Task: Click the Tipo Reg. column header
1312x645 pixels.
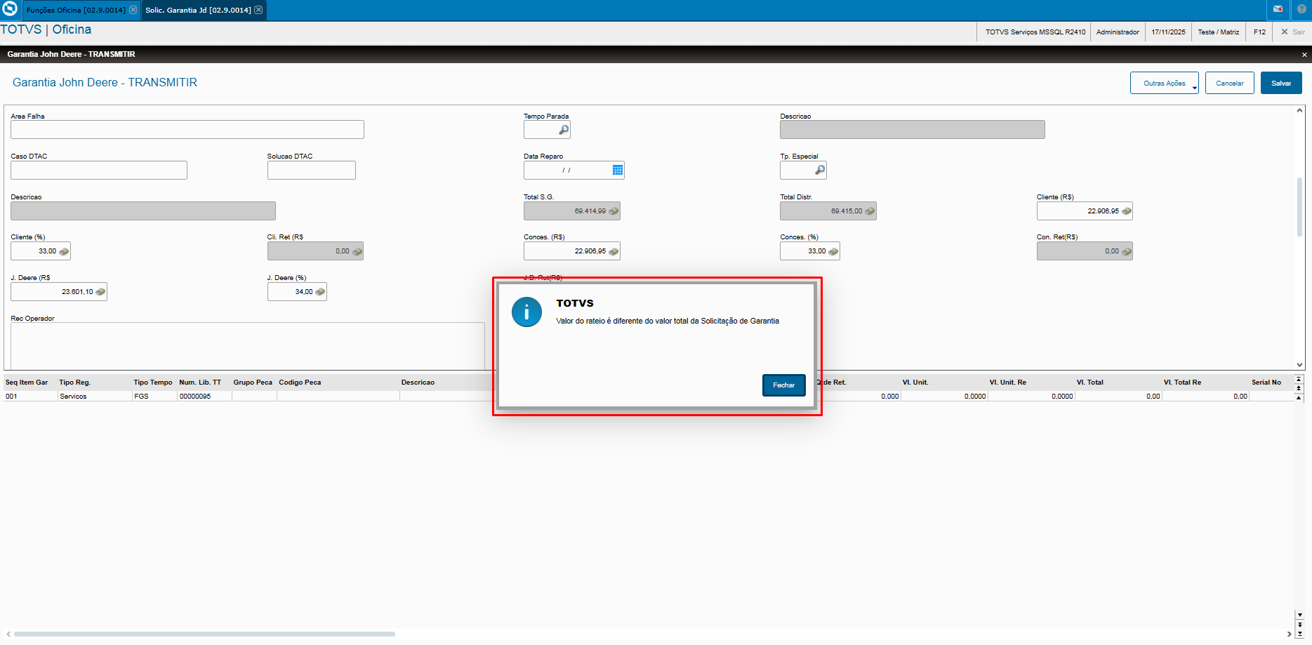Action: tap(75, 383)
